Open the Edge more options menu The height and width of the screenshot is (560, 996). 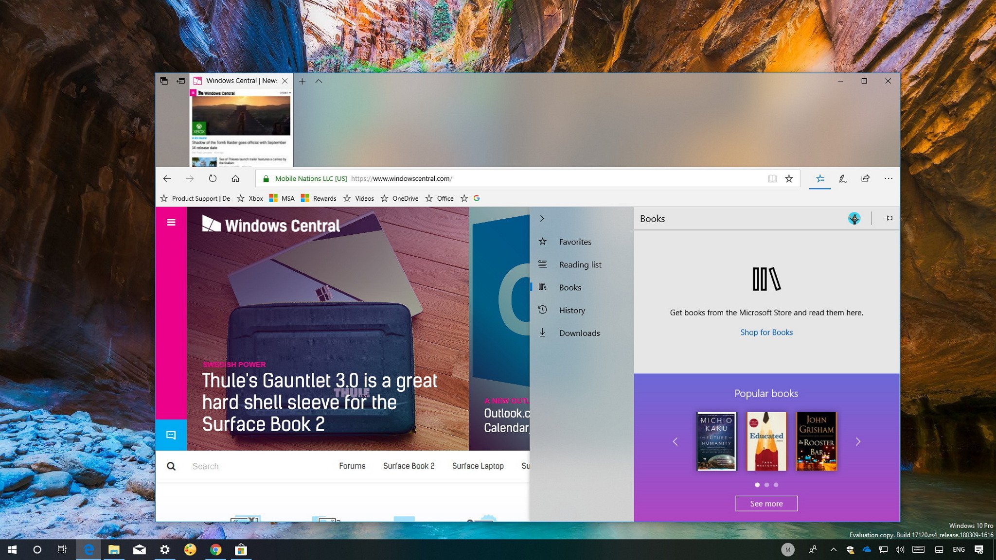[x=889, y=178]
